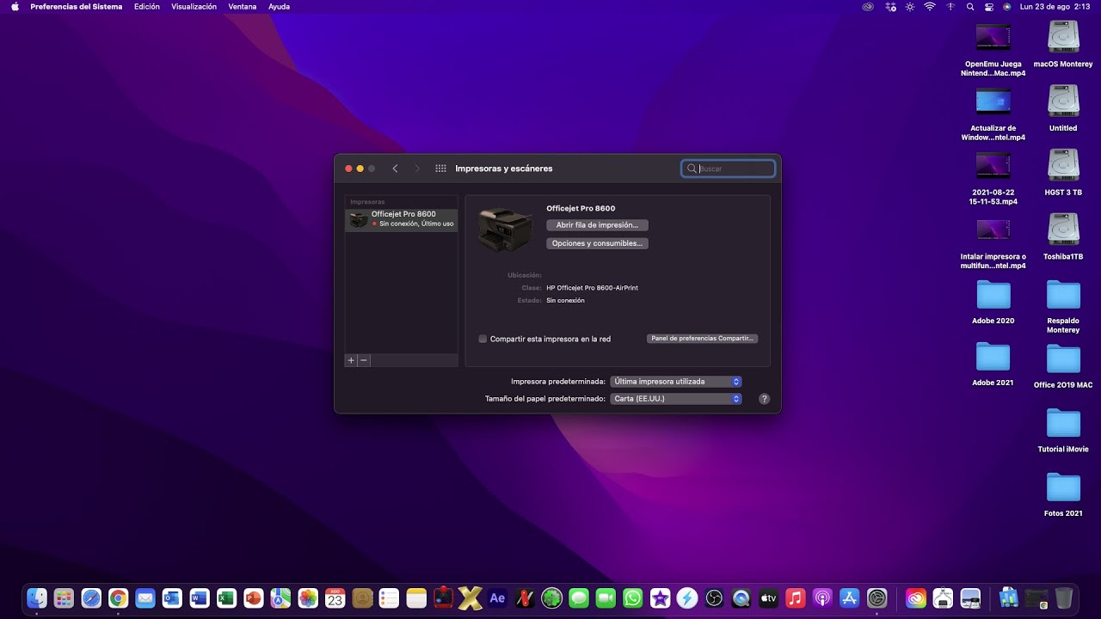Open OBS from the dock
Image resolution: width=1101 pixels, height=619 pixels.
pyautogui.click(x=714, y=598)
